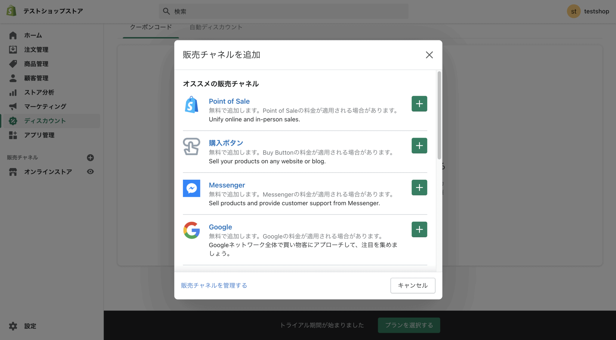The height and width of the screenshot is (340, 616).
Task: Go to ストア分析 menu item
Action: [39, 92]
